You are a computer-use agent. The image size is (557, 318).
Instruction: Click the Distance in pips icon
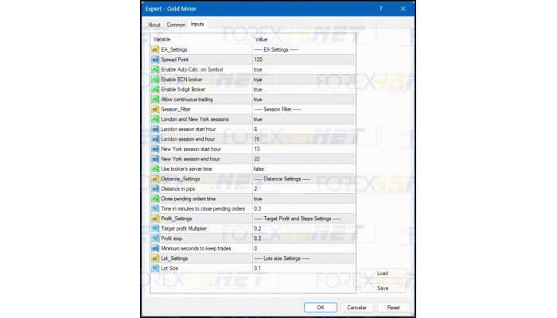(x=154, y=188)
